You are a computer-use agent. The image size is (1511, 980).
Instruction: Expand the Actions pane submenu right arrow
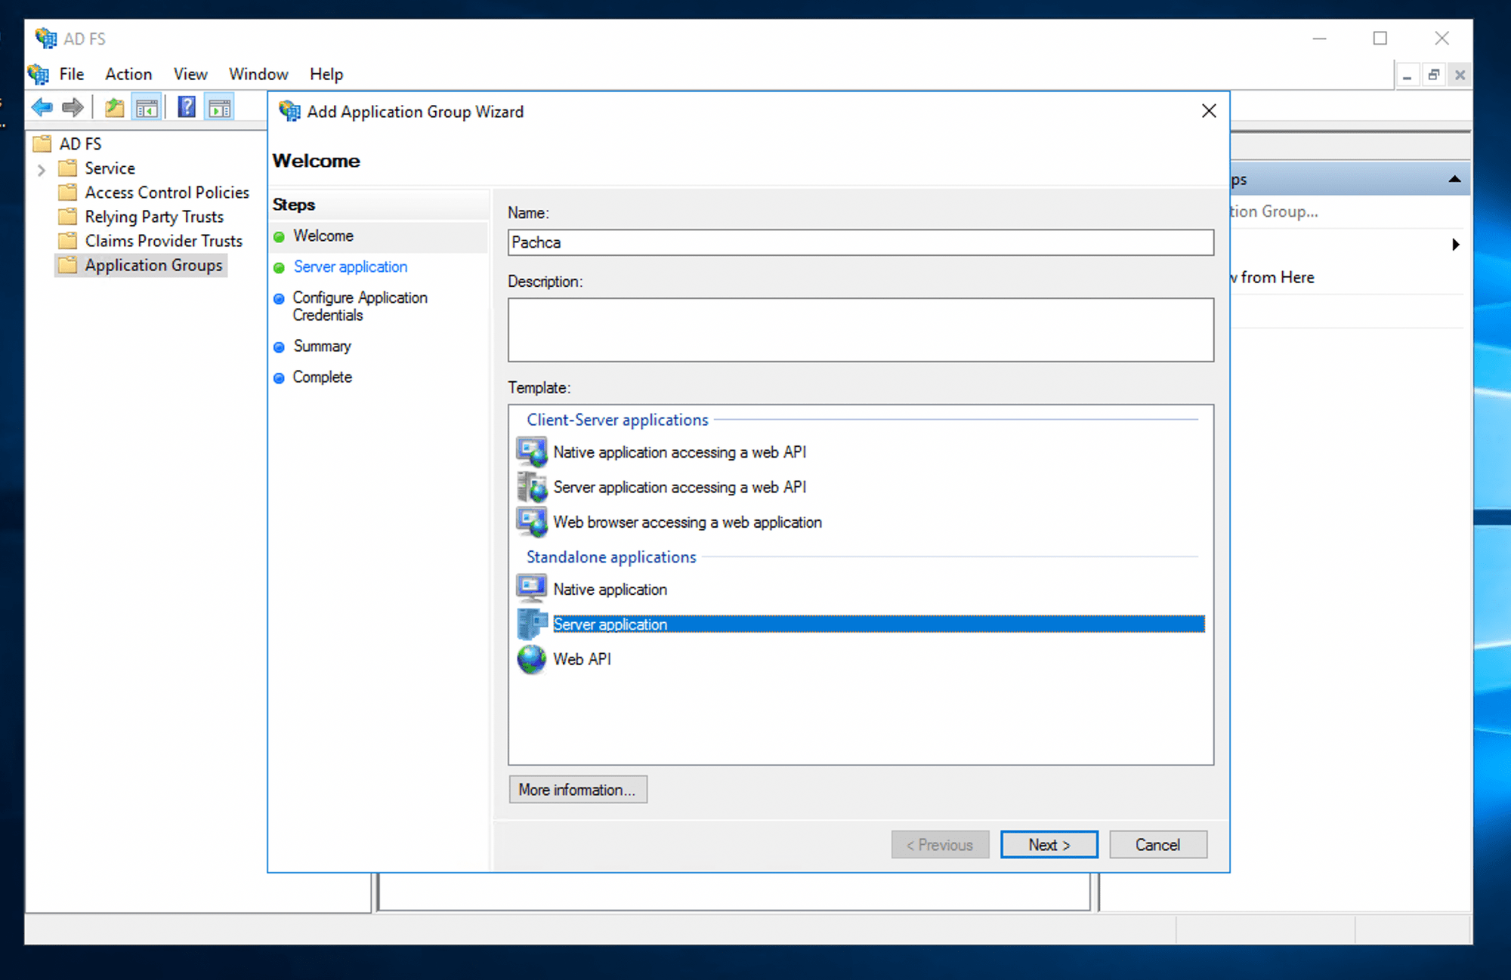pos(1455,245)
